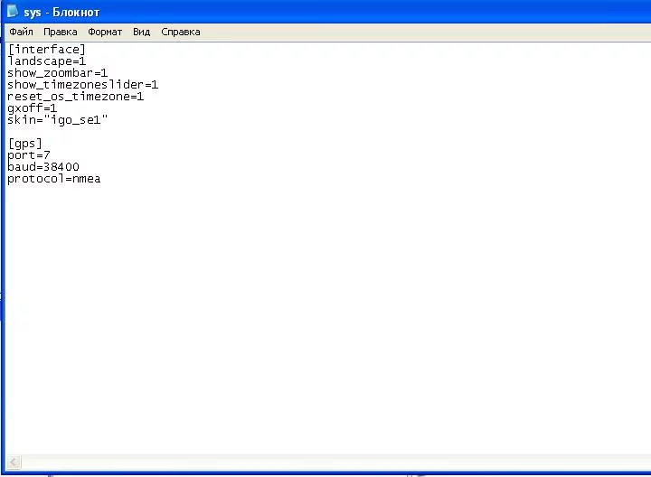Click the sys - Блокнот window title
Screen dimensions: 651x477
(61, 13)
